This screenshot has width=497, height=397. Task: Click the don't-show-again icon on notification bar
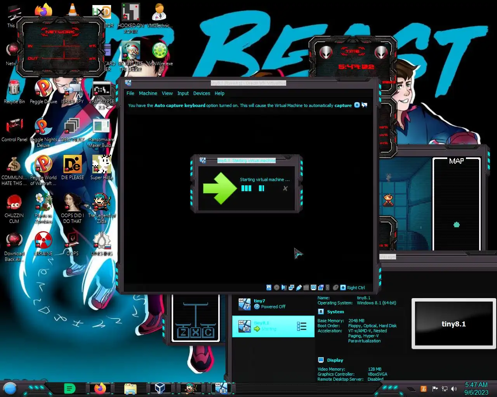coord(364,105)
